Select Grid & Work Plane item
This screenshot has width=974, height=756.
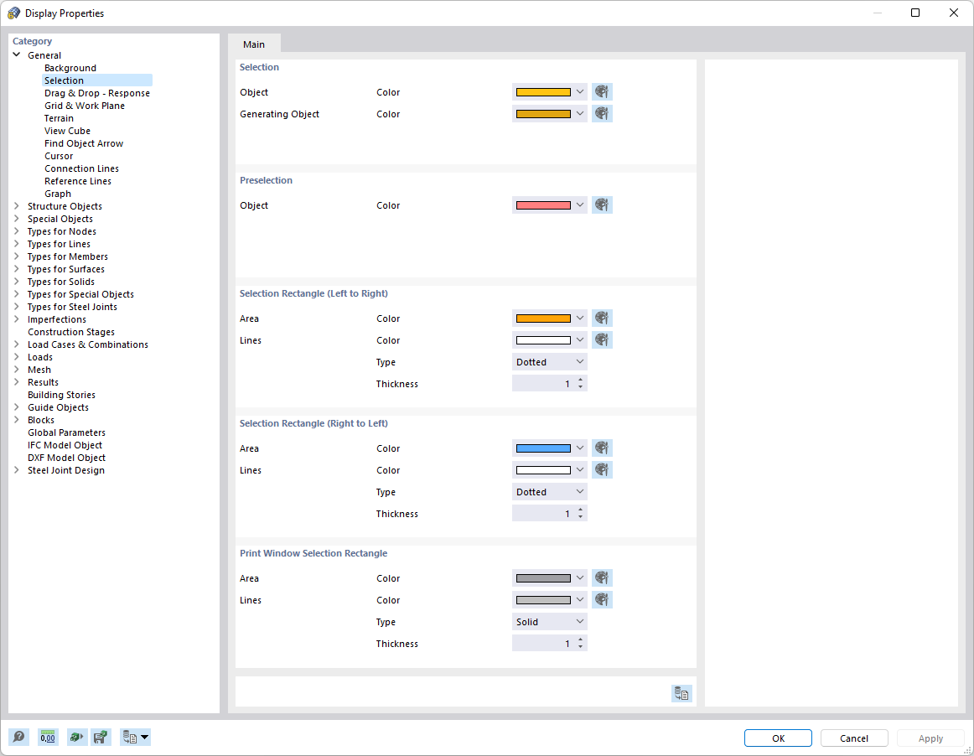(85, 106)
